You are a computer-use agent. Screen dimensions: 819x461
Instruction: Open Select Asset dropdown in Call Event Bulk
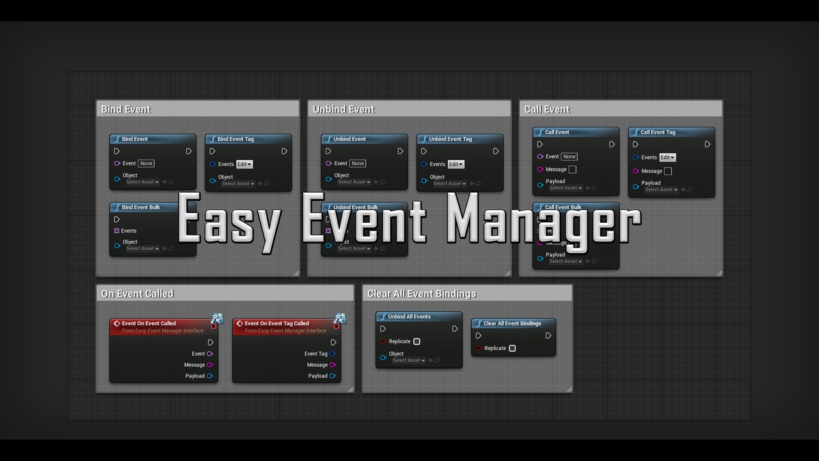566,261
